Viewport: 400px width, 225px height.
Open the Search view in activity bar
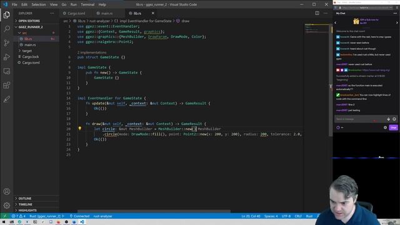(7, 29)
